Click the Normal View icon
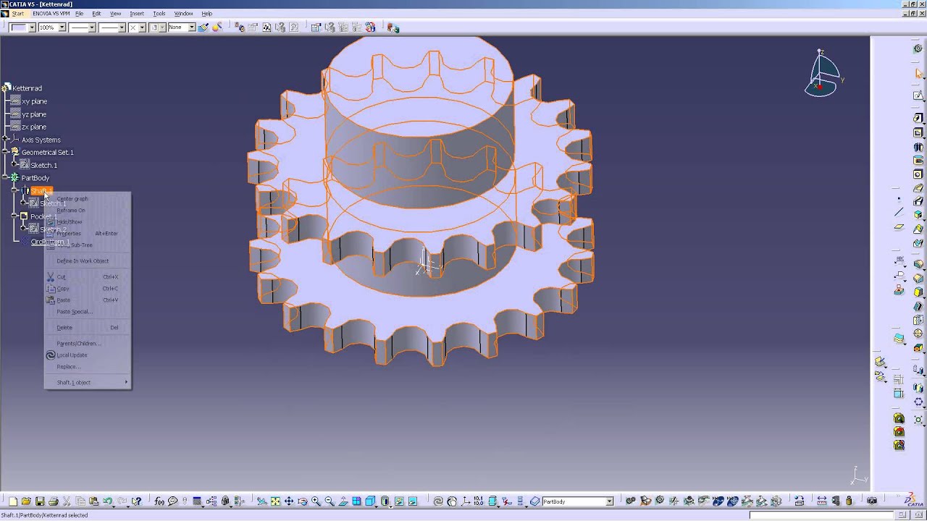This screenshot has width=927, height=521. coord(343,501)
